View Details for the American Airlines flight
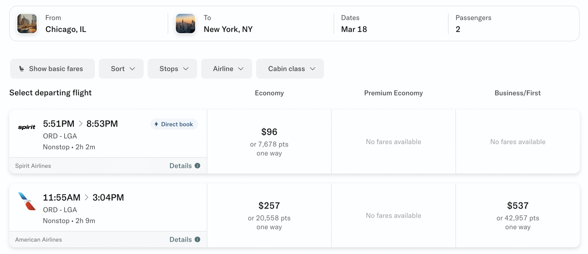Image resolution: width=588 pixels, height=254 pixels. pyautogui.click(x=180, y=239)
